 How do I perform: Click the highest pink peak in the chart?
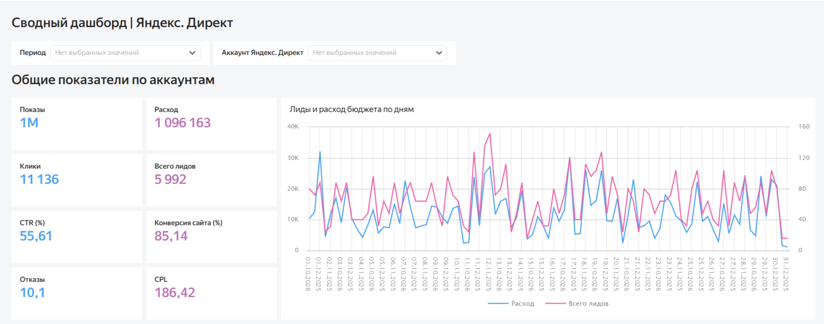click(490, 134)
